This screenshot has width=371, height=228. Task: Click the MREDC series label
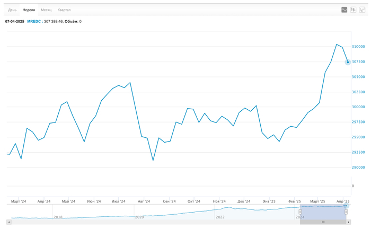point(33,22)
